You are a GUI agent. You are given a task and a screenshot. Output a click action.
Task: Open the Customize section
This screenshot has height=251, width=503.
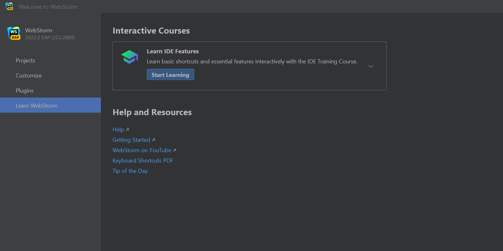pyautogui.click(x=50, y=76)
